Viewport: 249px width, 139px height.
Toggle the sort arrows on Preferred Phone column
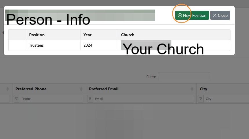[81, 89]
